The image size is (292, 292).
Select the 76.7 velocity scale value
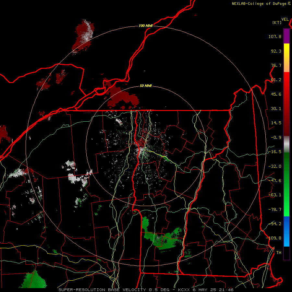tap(276, 65)
